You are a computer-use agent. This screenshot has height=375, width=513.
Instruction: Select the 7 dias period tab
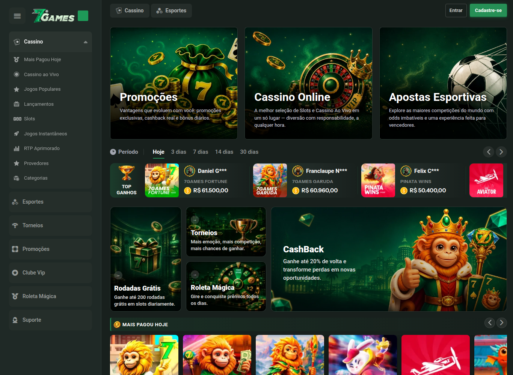pos(201,152)
